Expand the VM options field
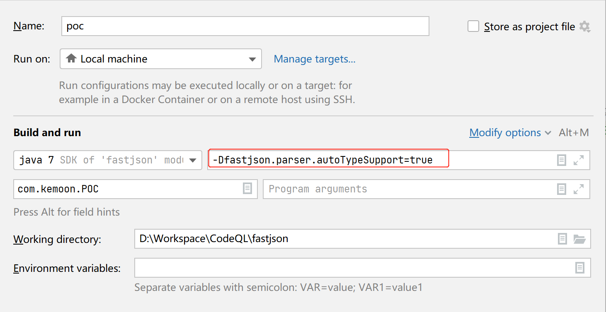The image size is (606, 312). 579,160
